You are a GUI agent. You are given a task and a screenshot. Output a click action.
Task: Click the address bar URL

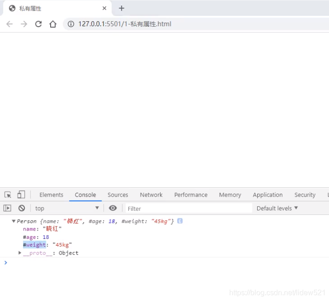[x=125, y=24]
